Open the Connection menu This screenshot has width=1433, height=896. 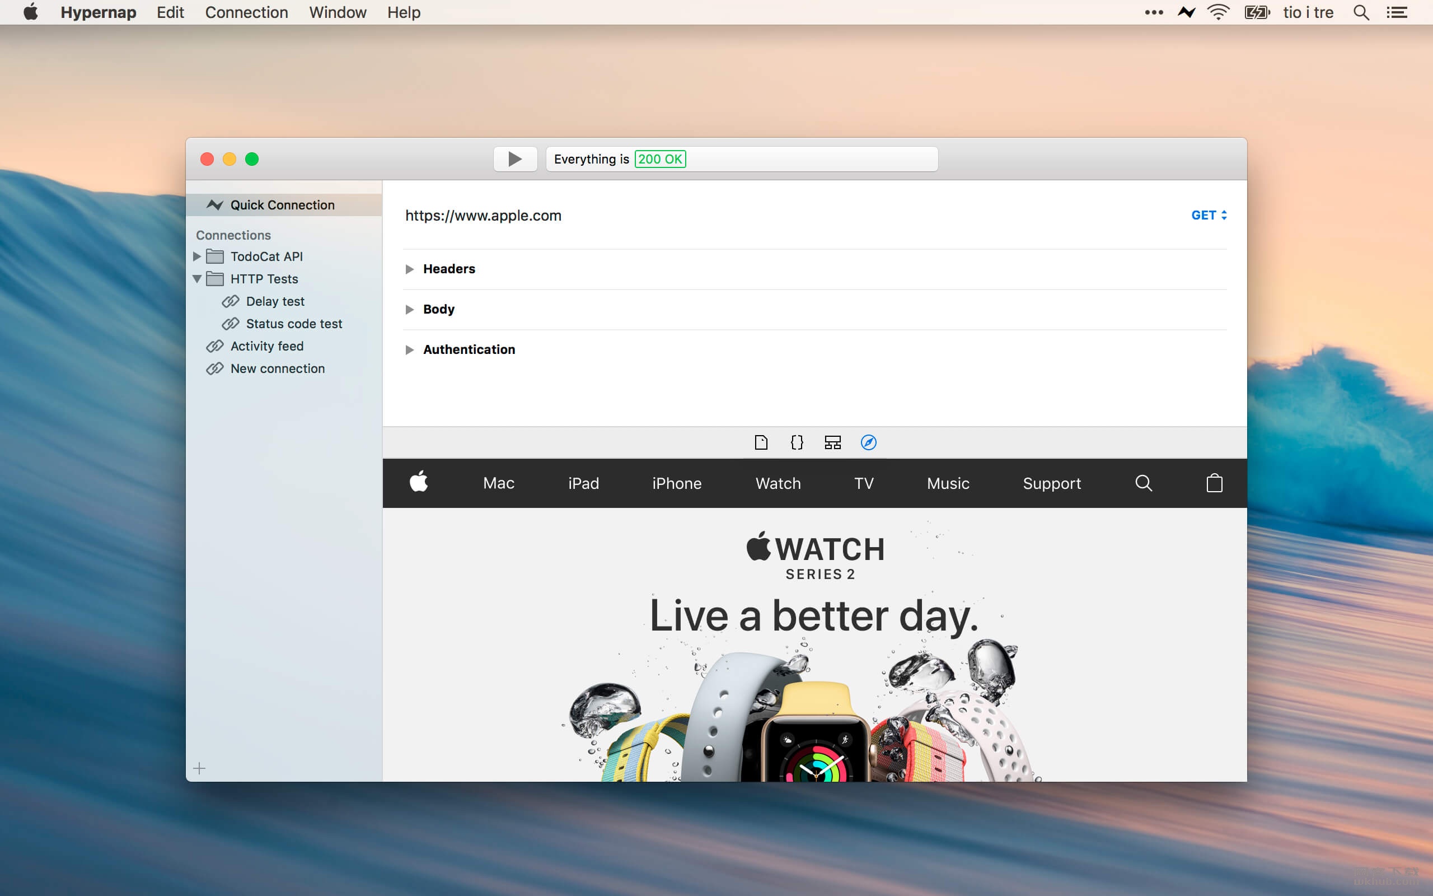click(x=246, y=12)
